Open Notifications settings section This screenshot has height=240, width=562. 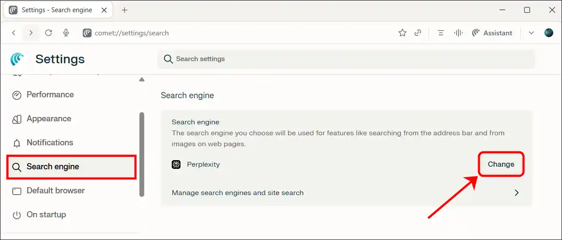click(49, 143)
